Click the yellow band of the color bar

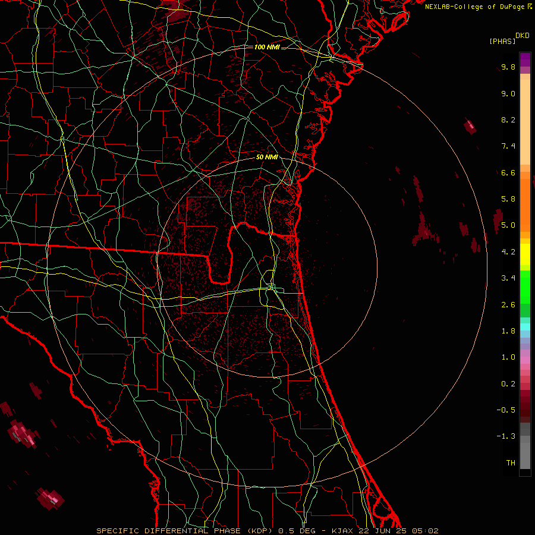coord(525,254)
